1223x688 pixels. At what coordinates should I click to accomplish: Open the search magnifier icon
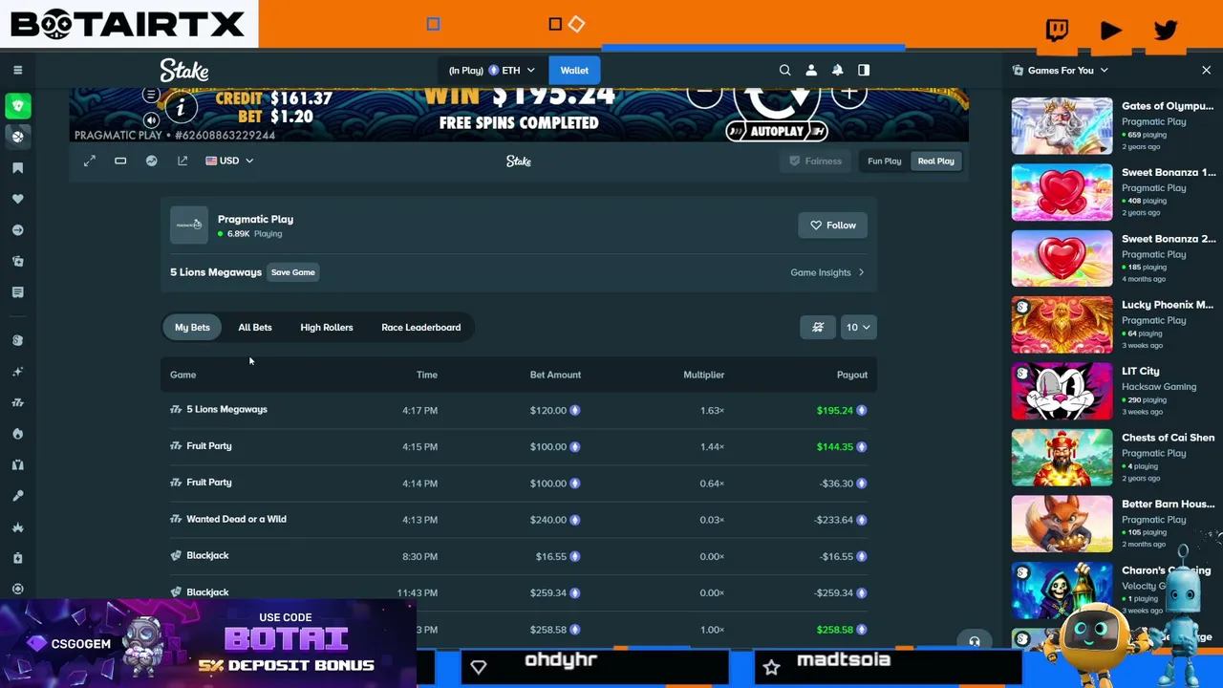point(784,70)
